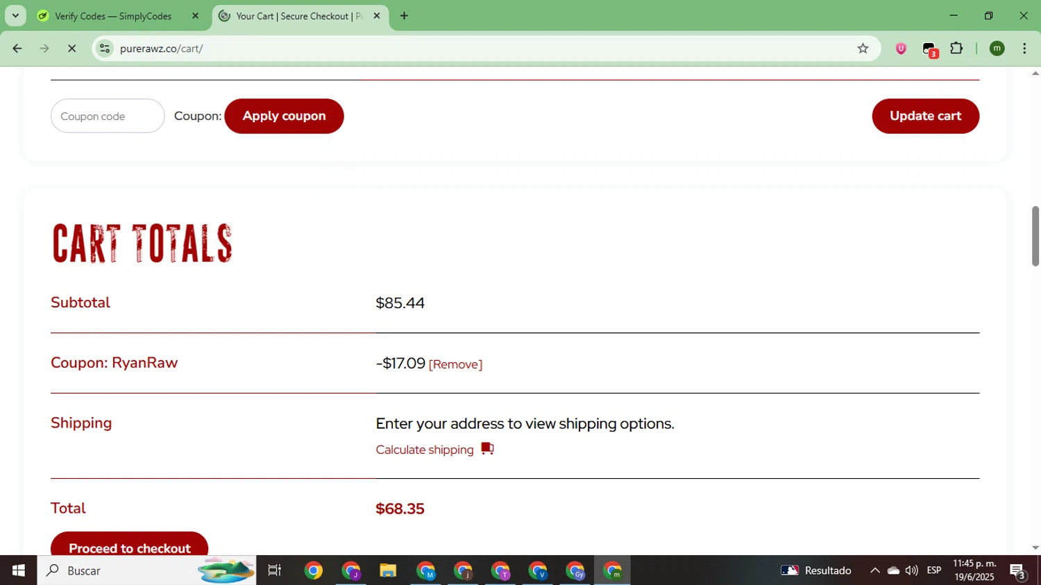The image size is (1041, 585).
Task: Close the Verify Codes tab
Action: tap(195, 16)
